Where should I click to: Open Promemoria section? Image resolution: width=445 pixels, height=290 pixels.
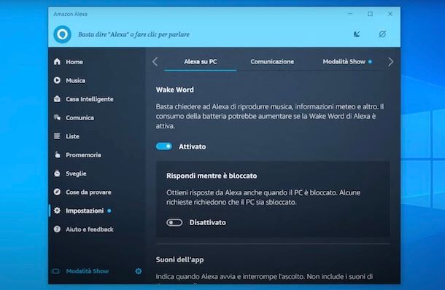click(x=83, y=154)
